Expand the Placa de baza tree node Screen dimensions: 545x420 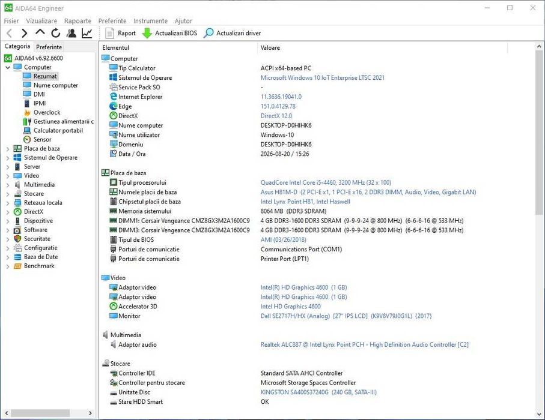click(x=8, y=149)
